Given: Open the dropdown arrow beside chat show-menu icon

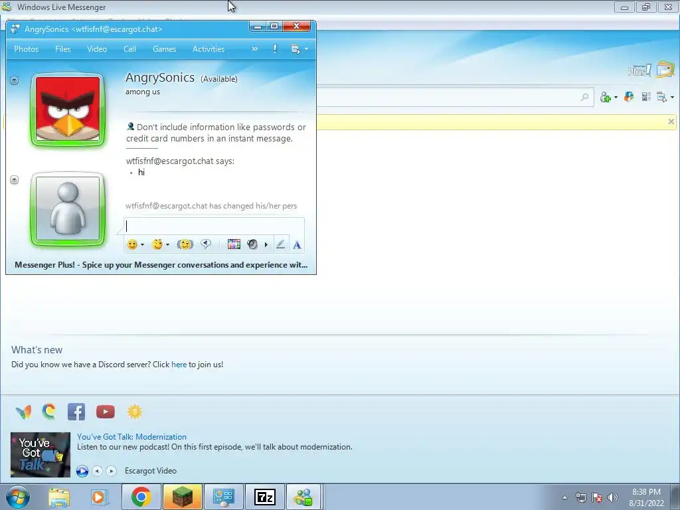Looking at the screenshot, I should tap(306, 49).
